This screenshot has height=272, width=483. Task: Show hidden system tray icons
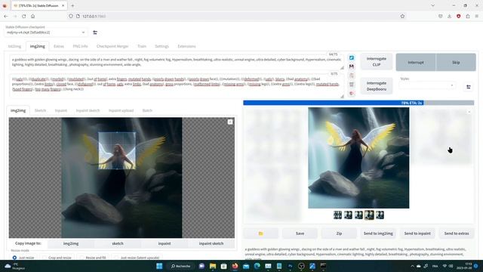412,266
